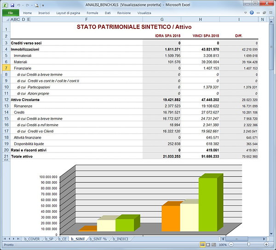Click the Undo arrow icon
The image size is (276, 250).
(x=18, y=5)
